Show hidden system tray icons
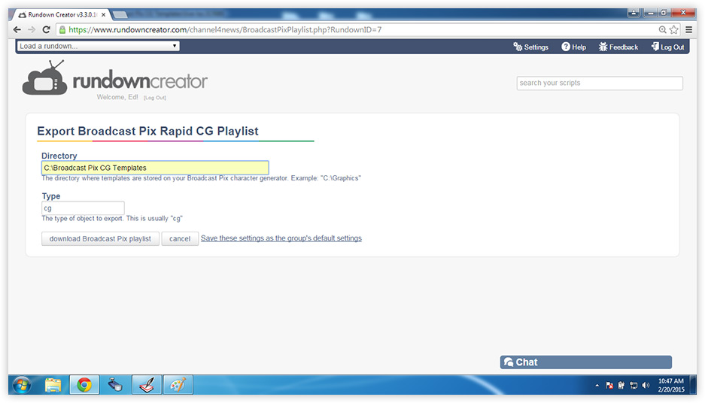The height and width of the screenshot is (403, 705). [597, 386]
